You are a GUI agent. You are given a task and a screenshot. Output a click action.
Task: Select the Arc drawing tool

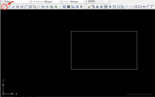pos(26,7)
